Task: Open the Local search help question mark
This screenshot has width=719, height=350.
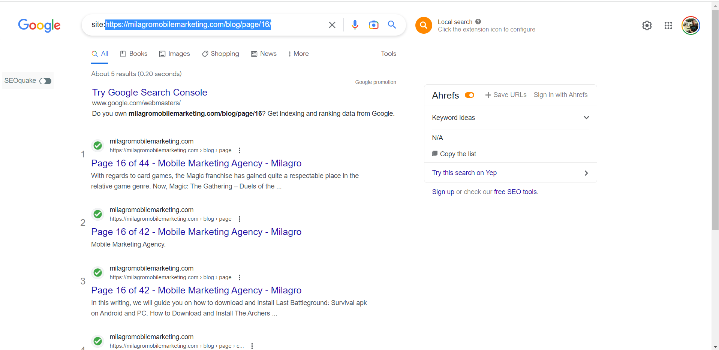Action: (478, 22)
